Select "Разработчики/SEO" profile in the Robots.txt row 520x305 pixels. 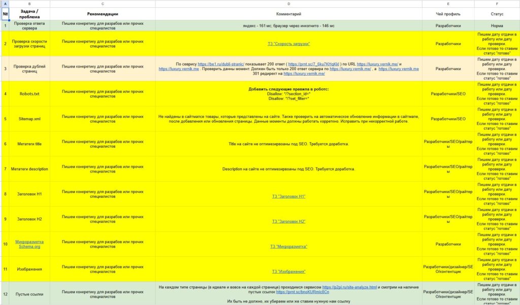(x=448, y=94)
